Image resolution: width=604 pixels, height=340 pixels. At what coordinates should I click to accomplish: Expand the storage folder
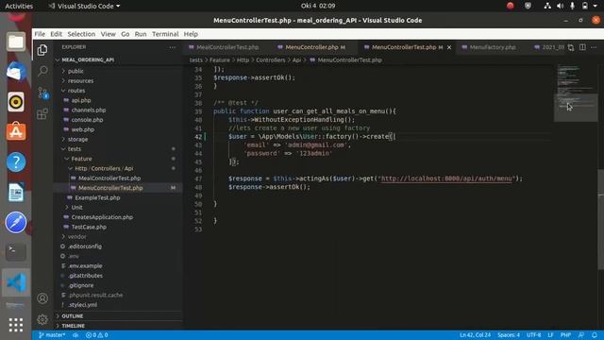[x=77, y=139]
